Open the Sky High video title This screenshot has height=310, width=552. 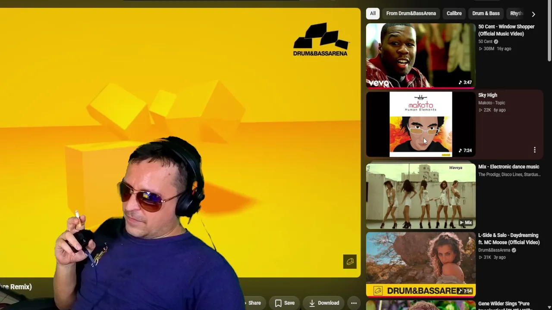(488, 95)
